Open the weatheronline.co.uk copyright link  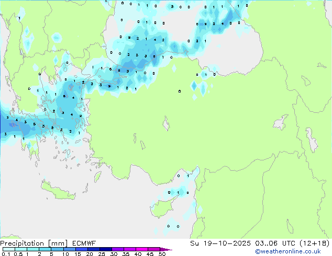click(x=288, y=251)
